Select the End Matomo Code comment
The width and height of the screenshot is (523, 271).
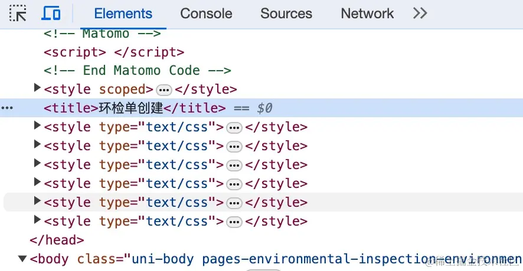tap(137, 71)
